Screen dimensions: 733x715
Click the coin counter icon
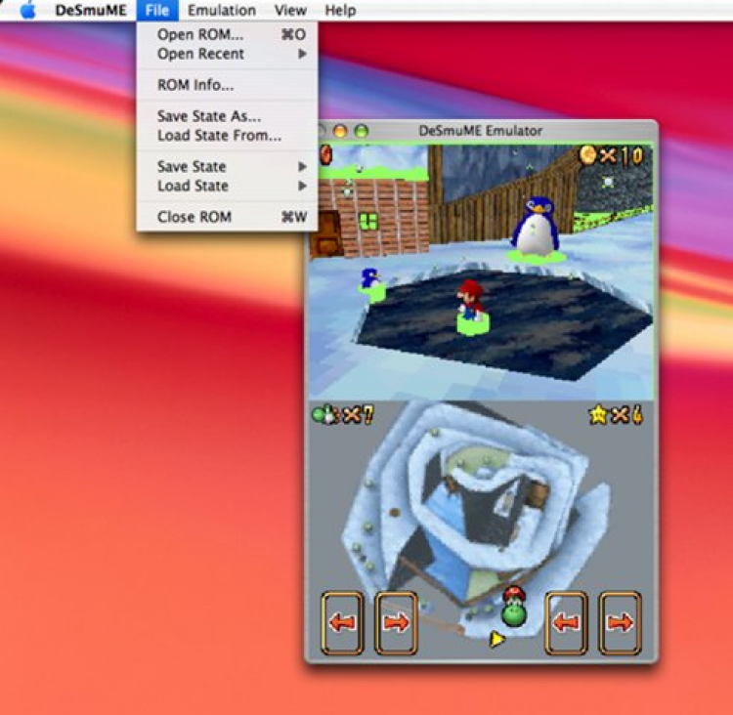click(587, 155)
